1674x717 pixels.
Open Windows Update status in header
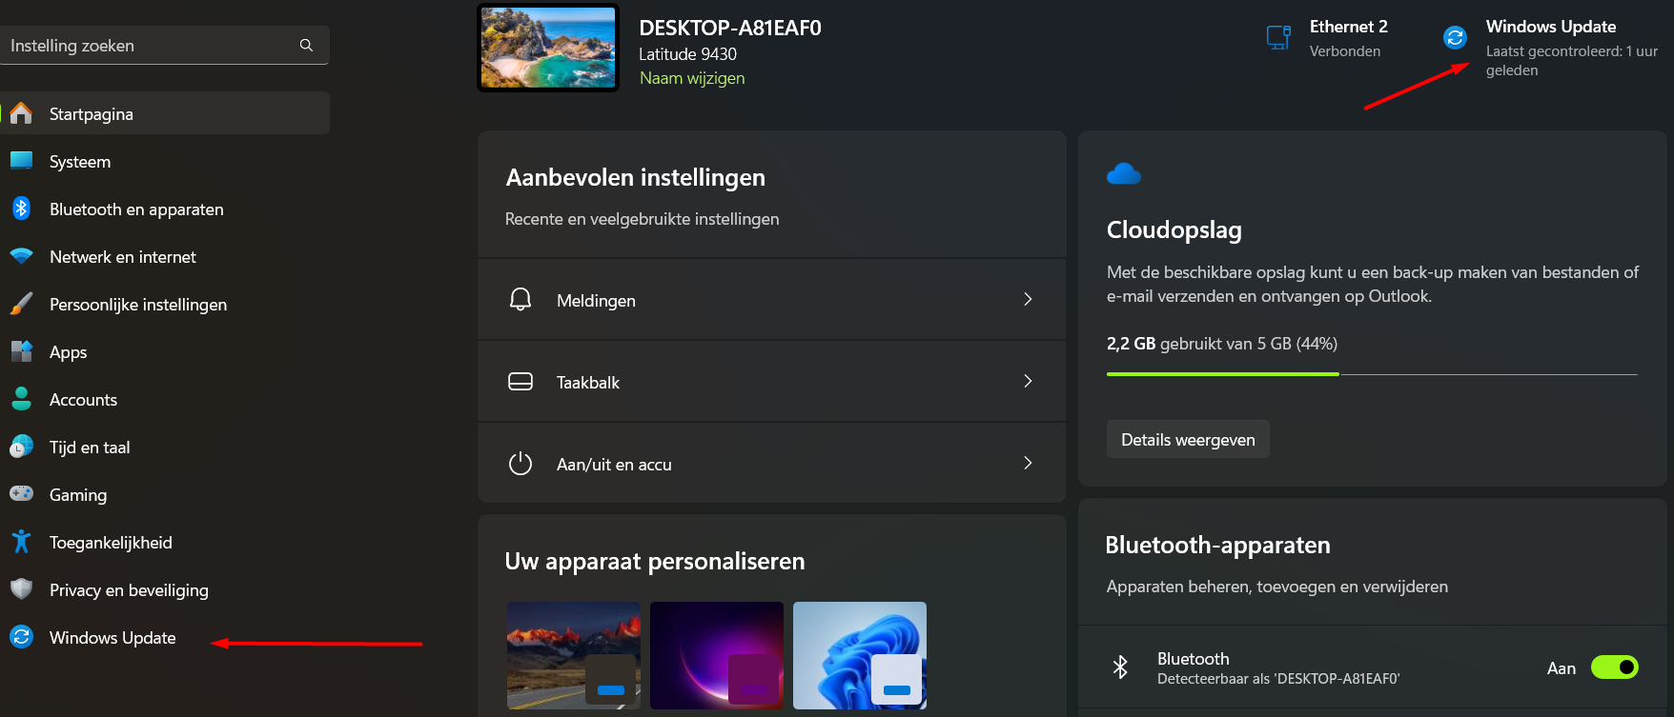click(1550, 48)
